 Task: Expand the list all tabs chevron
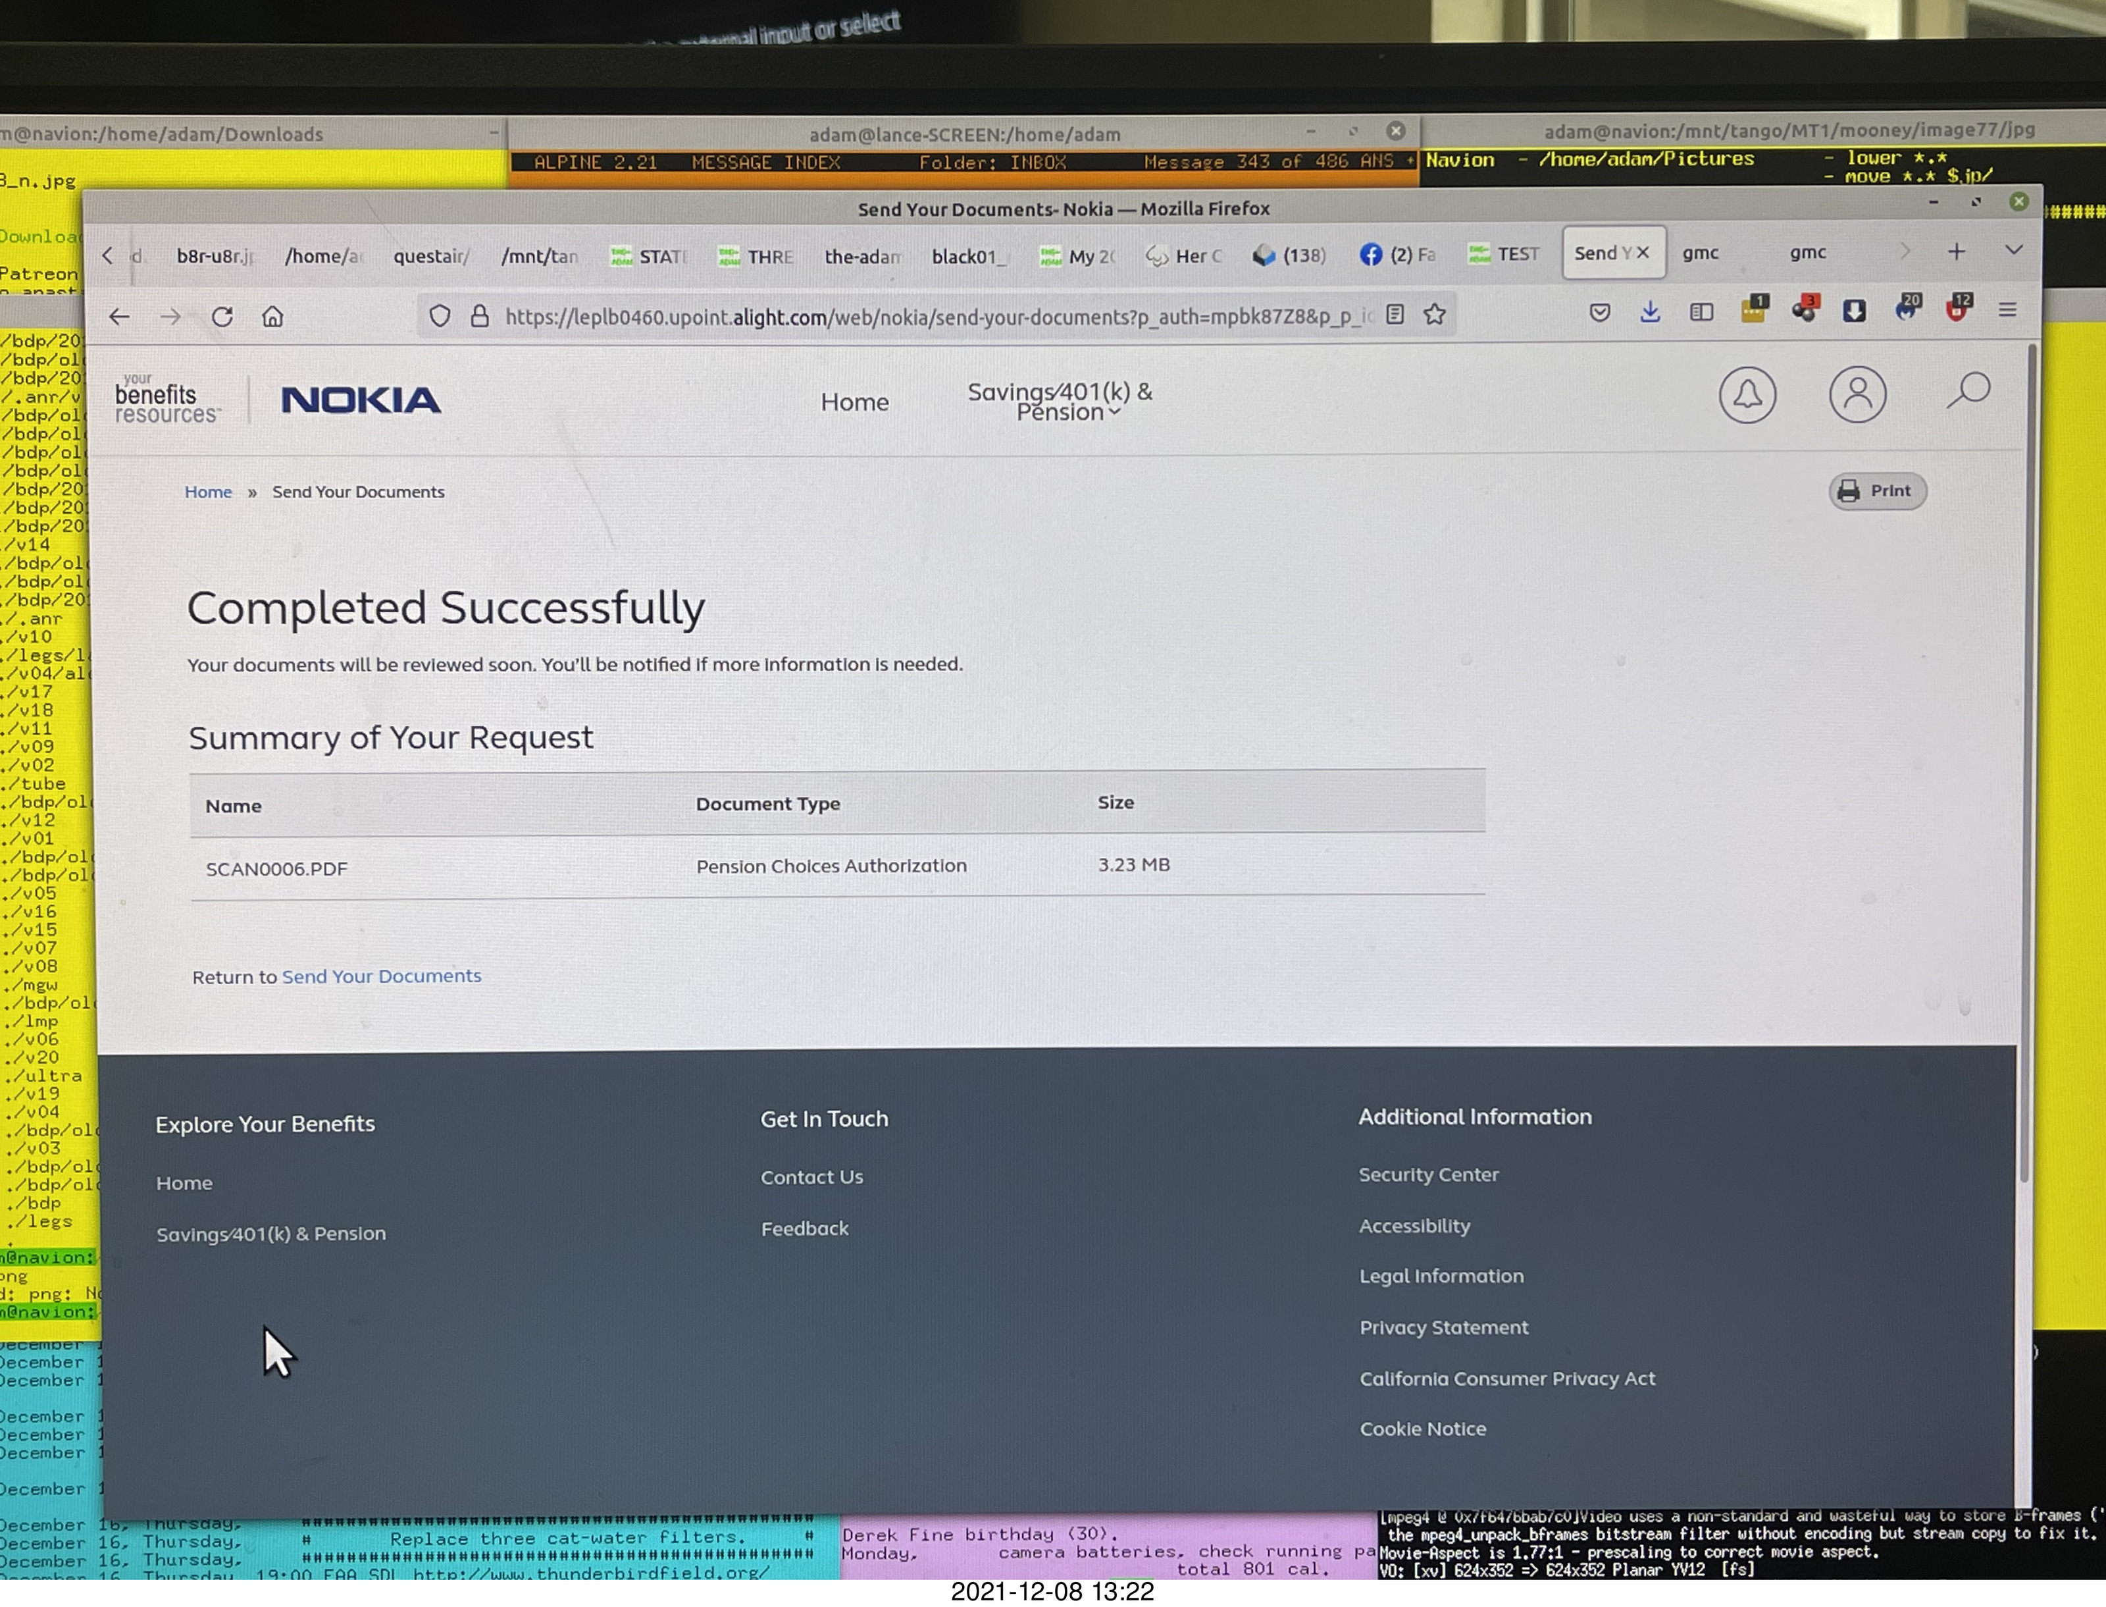click(x=2013, y=250)
